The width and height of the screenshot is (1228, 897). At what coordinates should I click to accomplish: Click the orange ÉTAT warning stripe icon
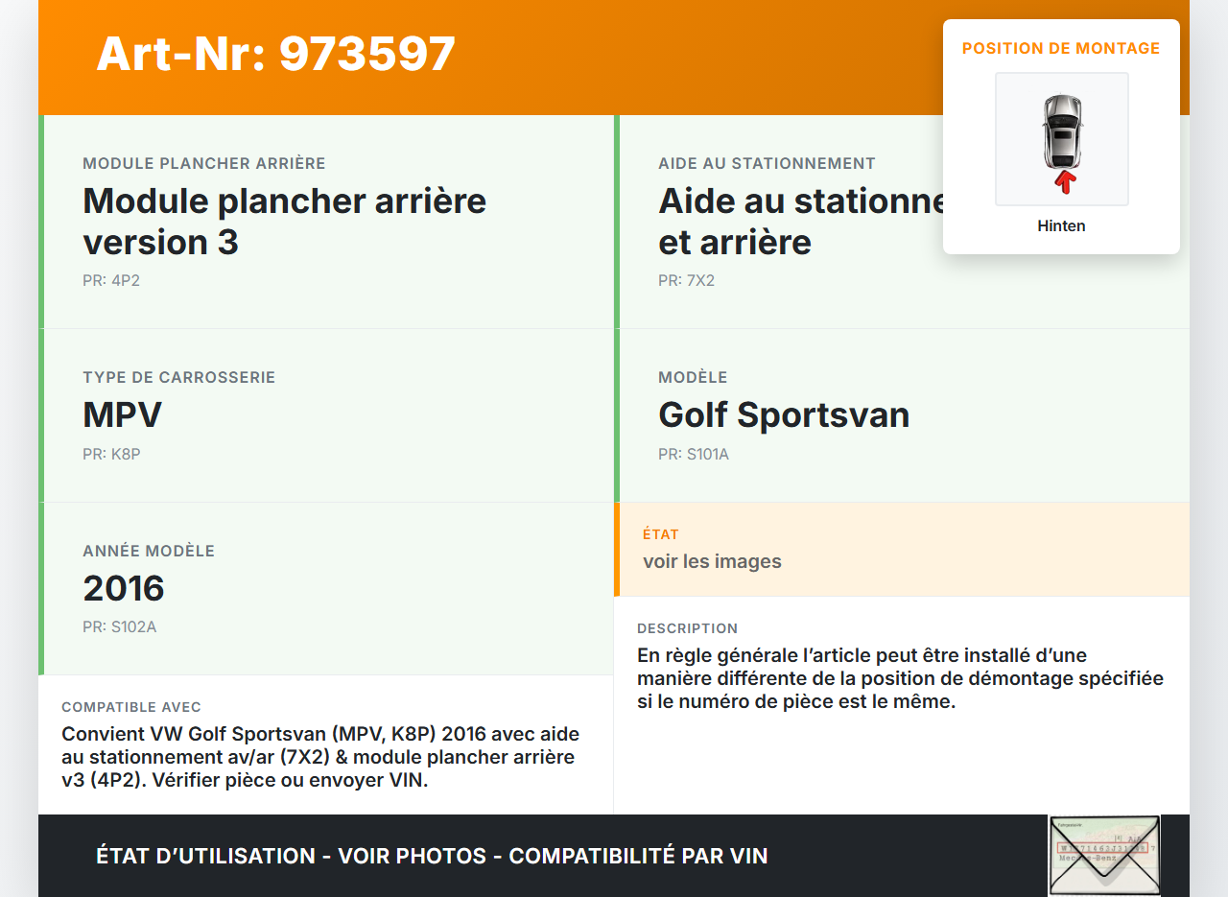point(618,549)
